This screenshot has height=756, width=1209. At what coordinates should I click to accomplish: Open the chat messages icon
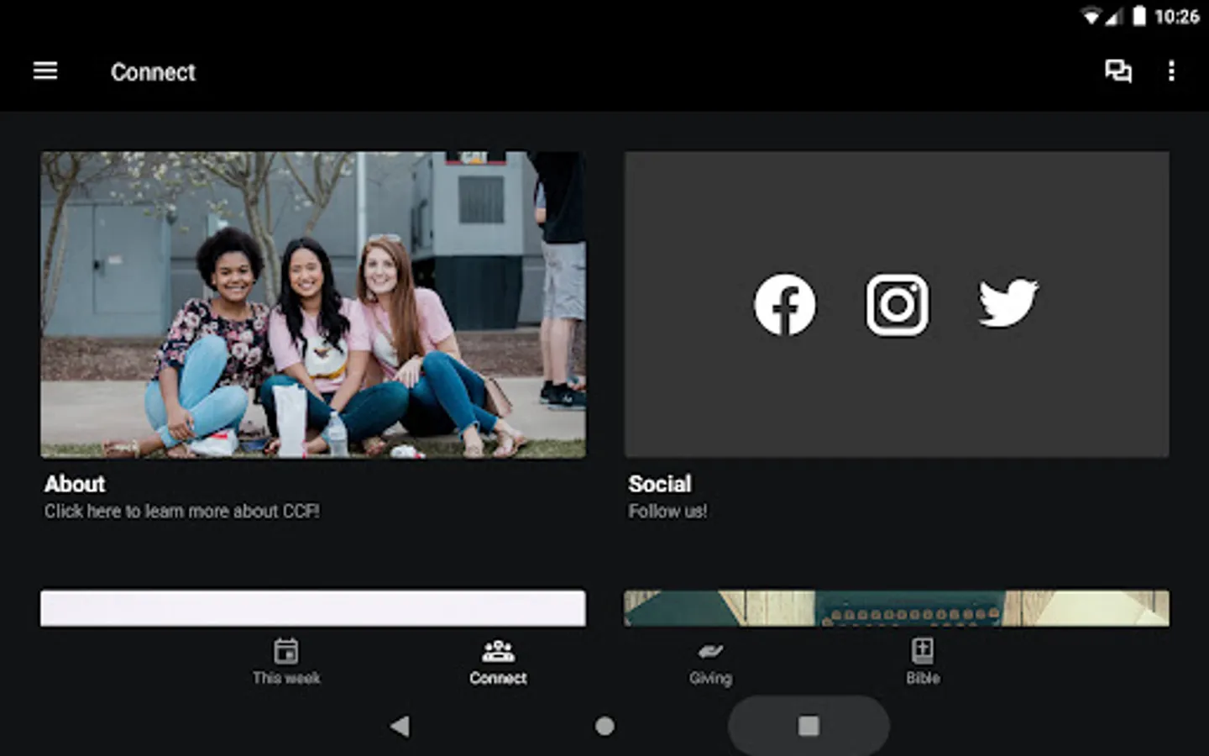coord(1117,71)
